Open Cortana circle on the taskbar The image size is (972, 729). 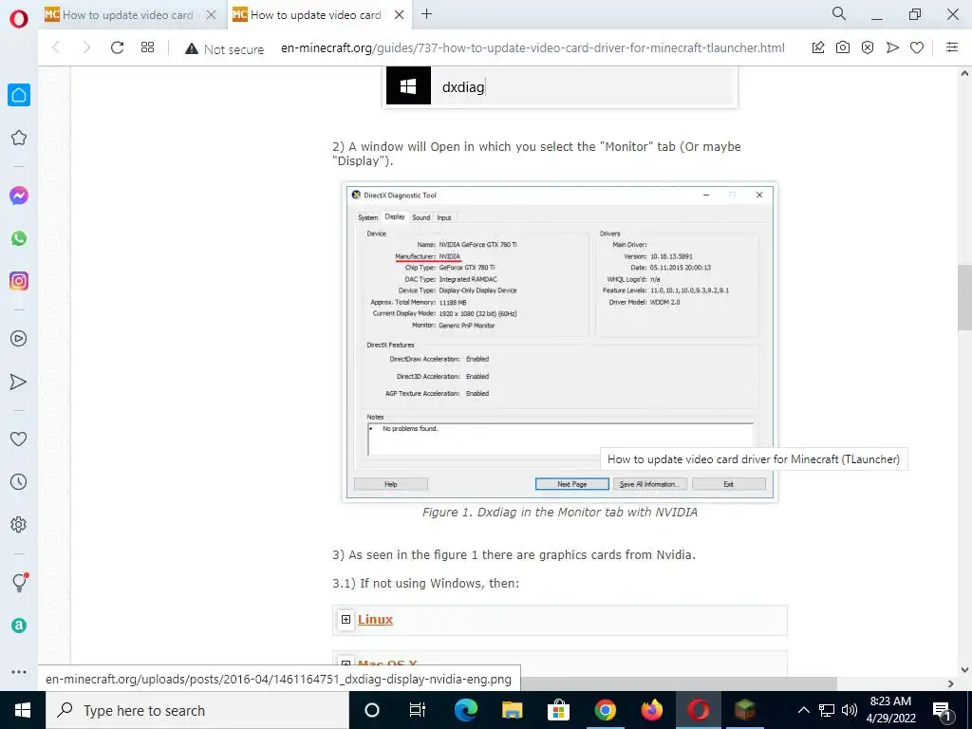tap(372, 710)
